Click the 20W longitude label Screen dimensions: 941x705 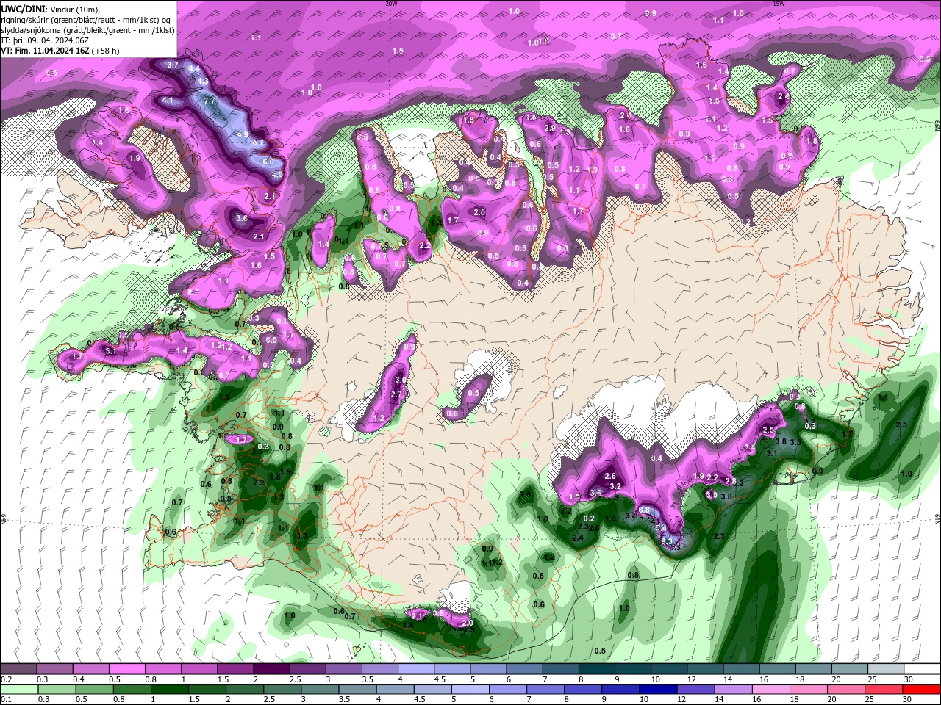391,4
